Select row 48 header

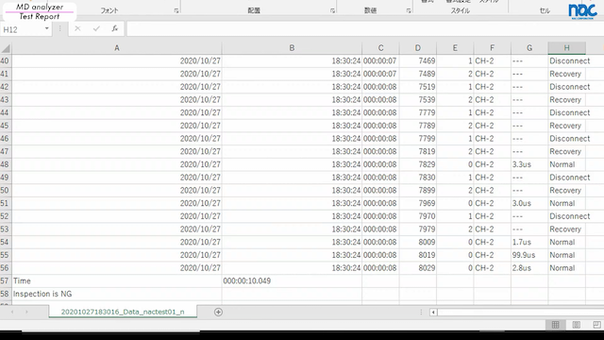5,164
